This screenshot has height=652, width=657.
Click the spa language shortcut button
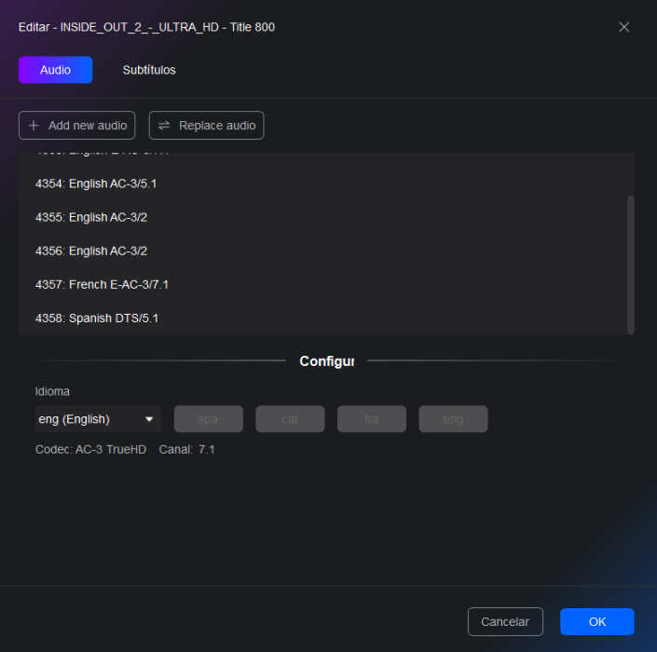(x=208, y=419)
